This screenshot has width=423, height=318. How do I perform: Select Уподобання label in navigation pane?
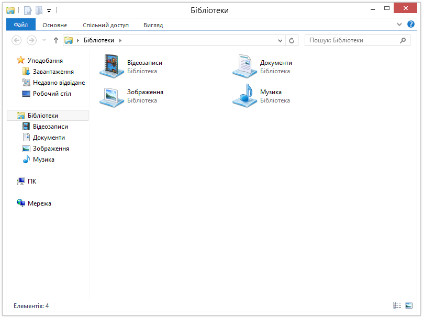45,60
